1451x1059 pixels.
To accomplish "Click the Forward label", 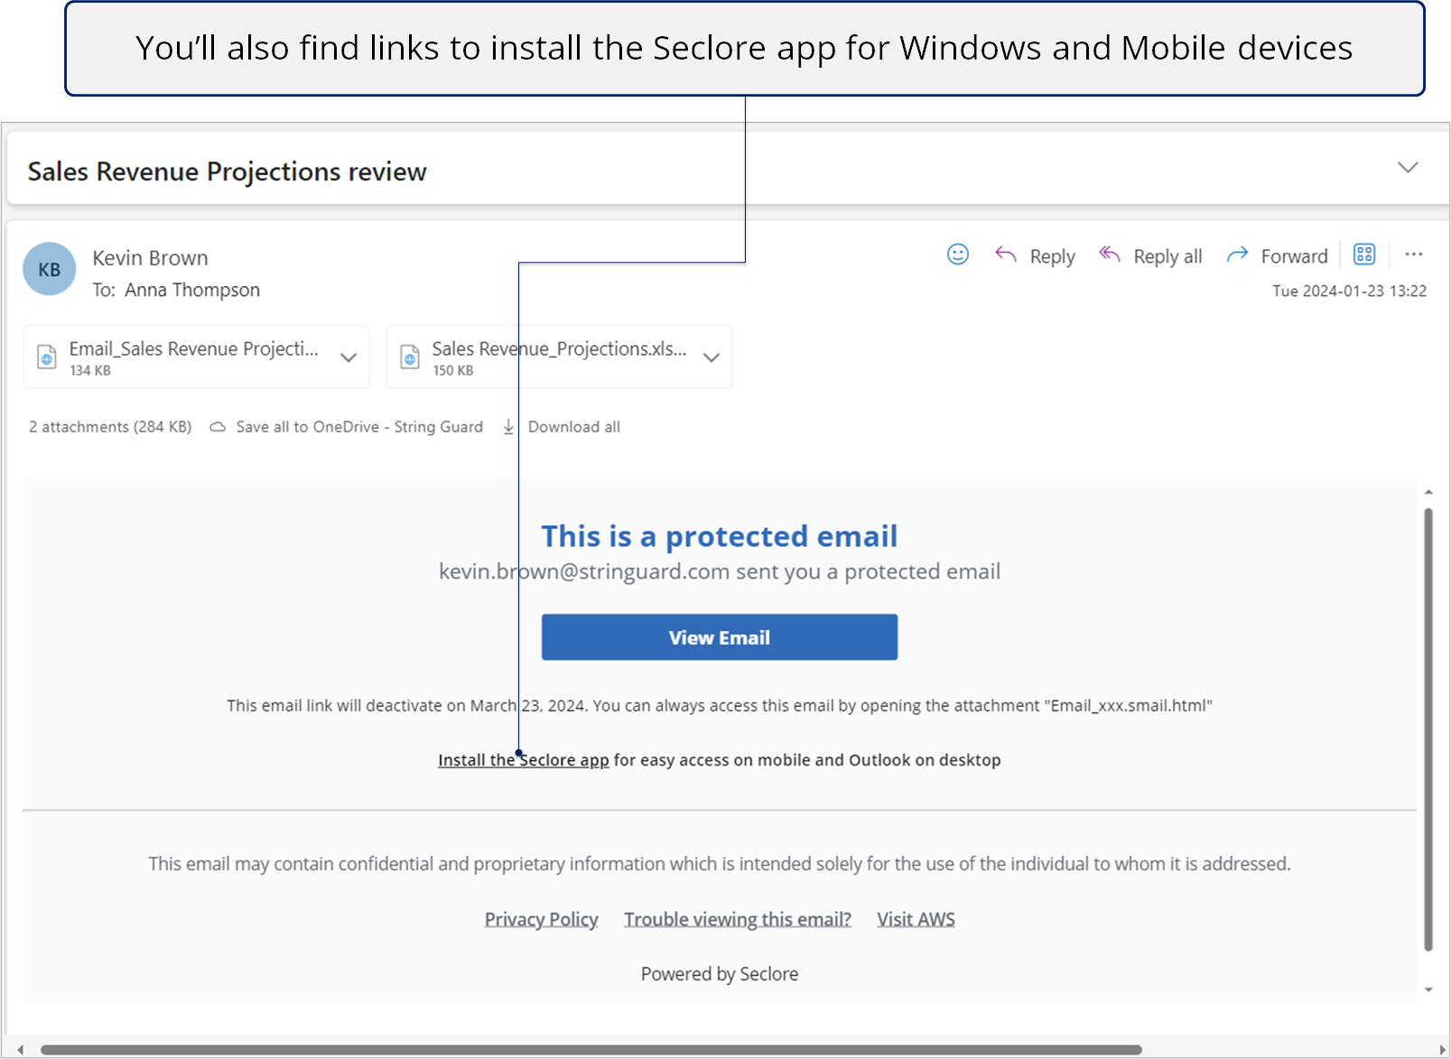I will (x=1294, y=256).
